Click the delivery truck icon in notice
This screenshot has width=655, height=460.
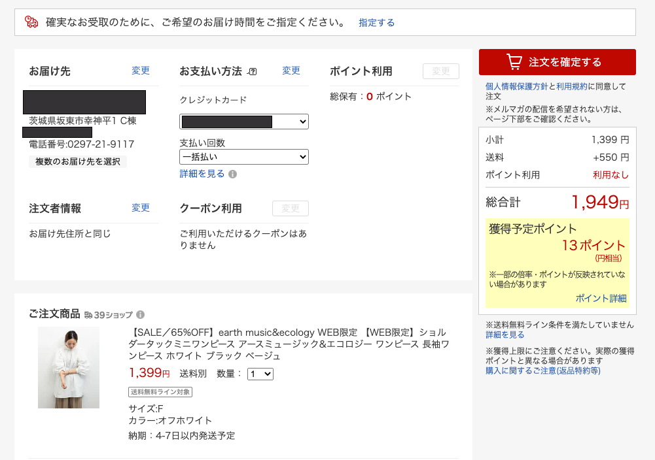(x=31, y=22)
